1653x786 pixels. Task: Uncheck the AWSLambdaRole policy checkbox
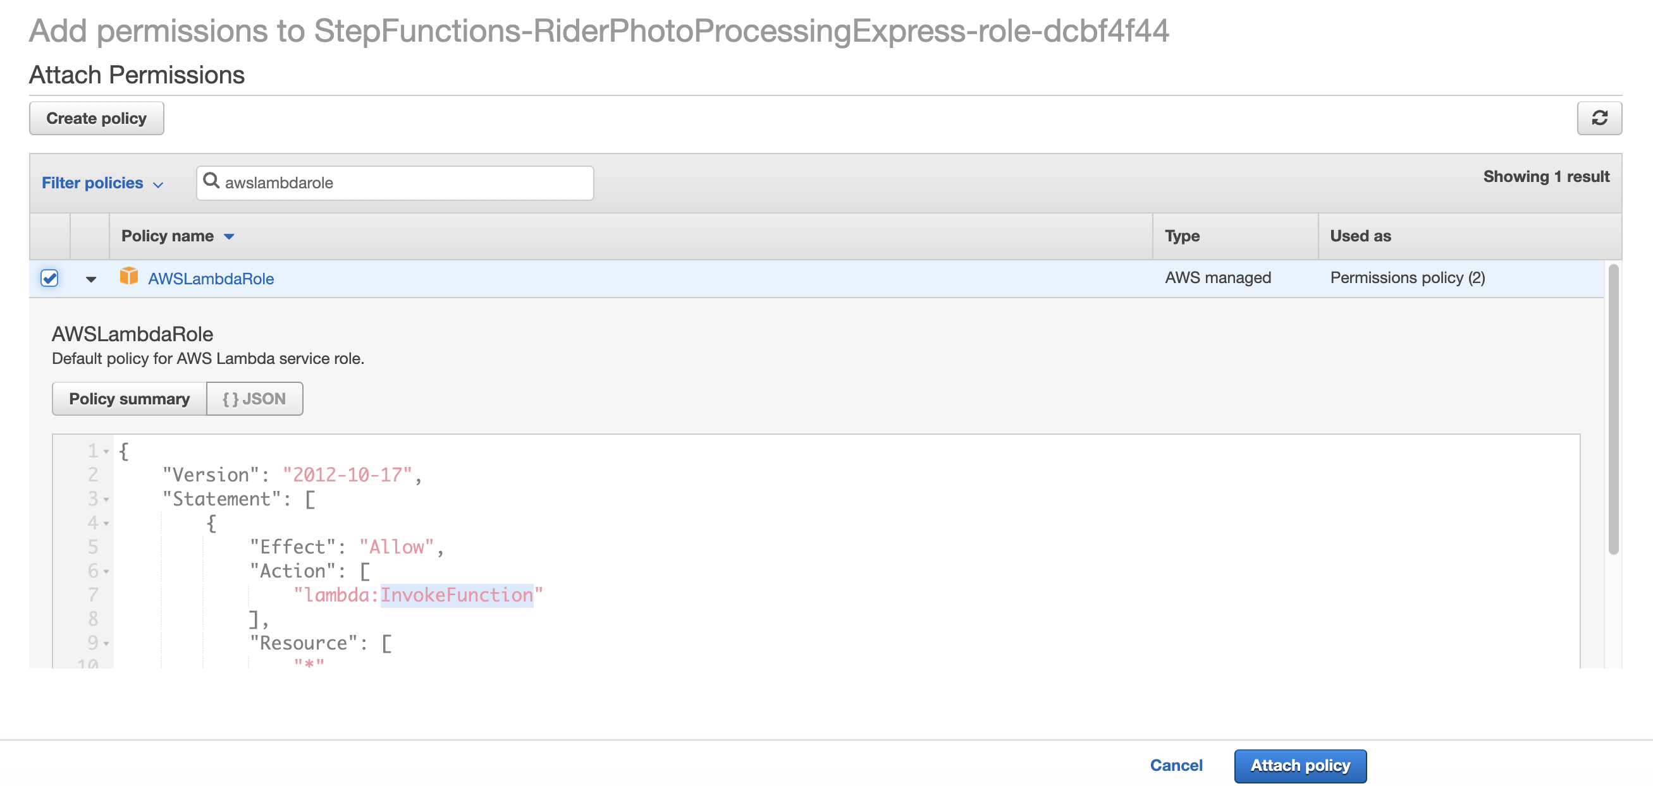[x=49, y=277]
